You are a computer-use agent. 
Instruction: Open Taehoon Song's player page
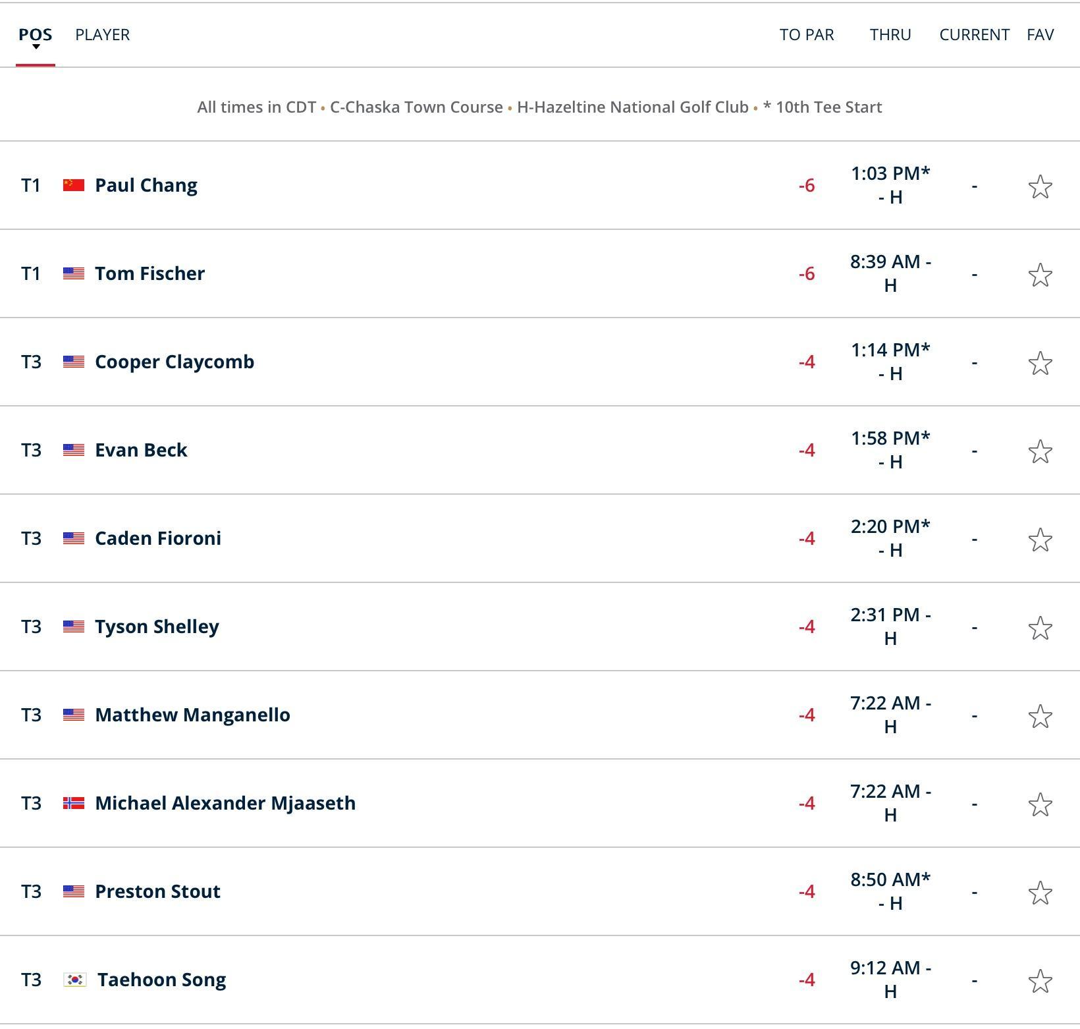click(161, 980)
